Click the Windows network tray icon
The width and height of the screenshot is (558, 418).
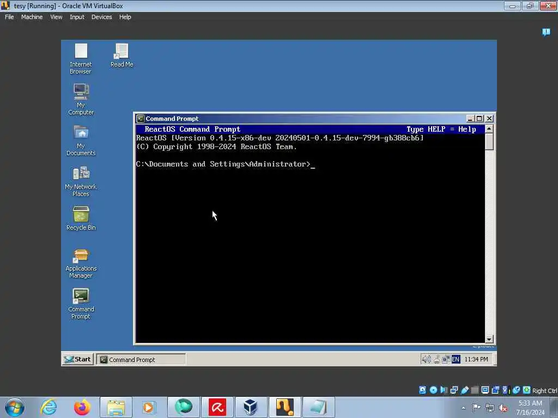[490, 408]
